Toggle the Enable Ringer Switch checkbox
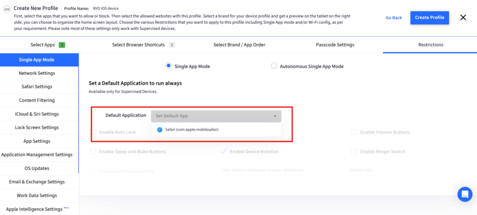This screenshot has height=215, width=477. (354, 152)
